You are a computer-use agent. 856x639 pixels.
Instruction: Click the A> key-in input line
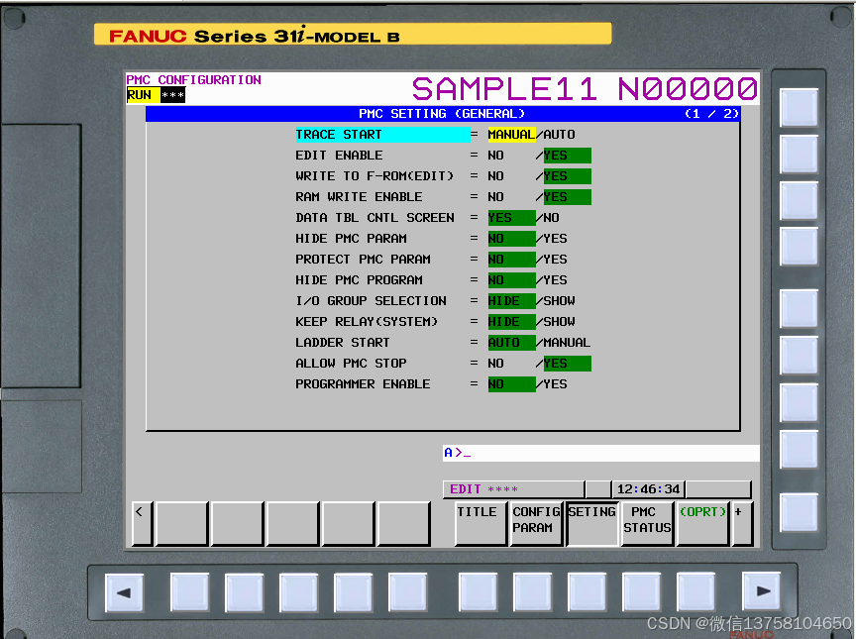click(600, 453)
